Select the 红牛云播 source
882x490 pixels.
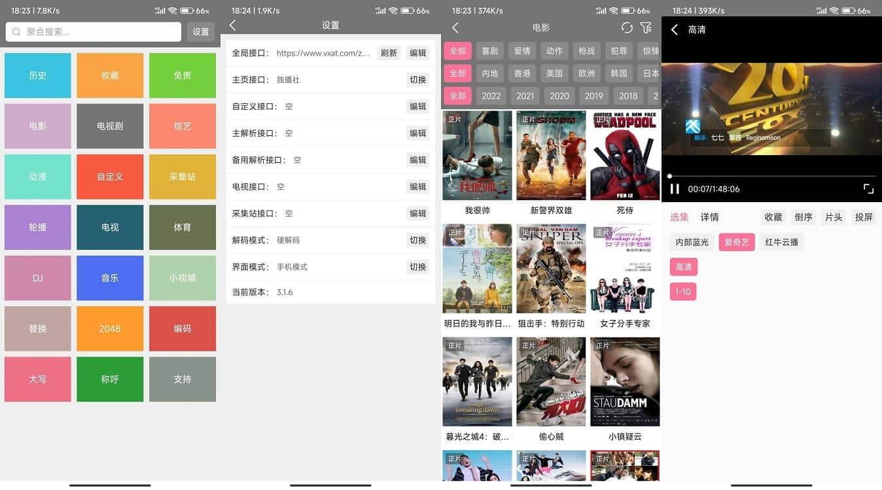pyautogui.click(x=781, y=242)
